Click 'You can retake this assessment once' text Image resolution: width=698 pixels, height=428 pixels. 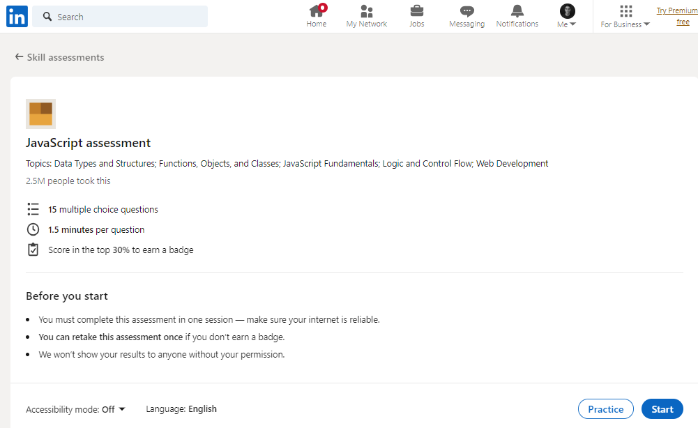[110, 337]
